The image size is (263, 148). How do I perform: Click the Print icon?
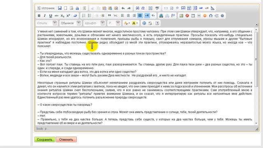(77, 8)
